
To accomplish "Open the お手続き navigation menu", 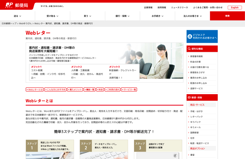I will point(158,16).
